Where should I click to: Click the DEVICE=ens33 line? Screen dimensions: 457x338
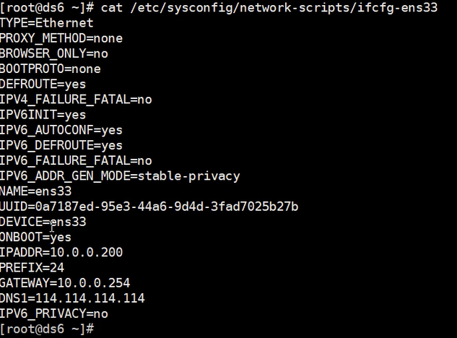click(x=43, y=222)
